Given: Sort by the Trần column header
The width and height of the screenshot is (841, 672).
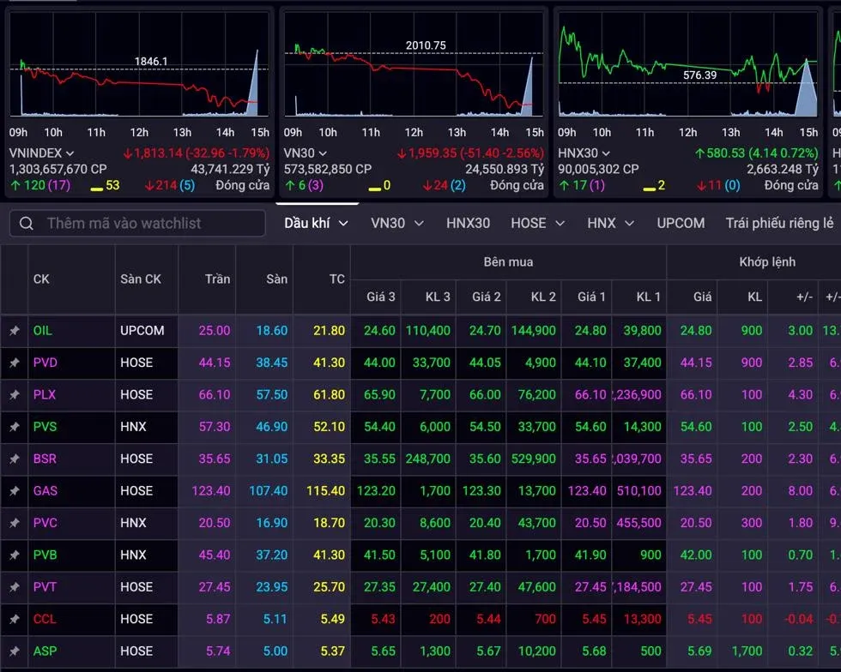Looking at the screenshot, I should 217,279.
